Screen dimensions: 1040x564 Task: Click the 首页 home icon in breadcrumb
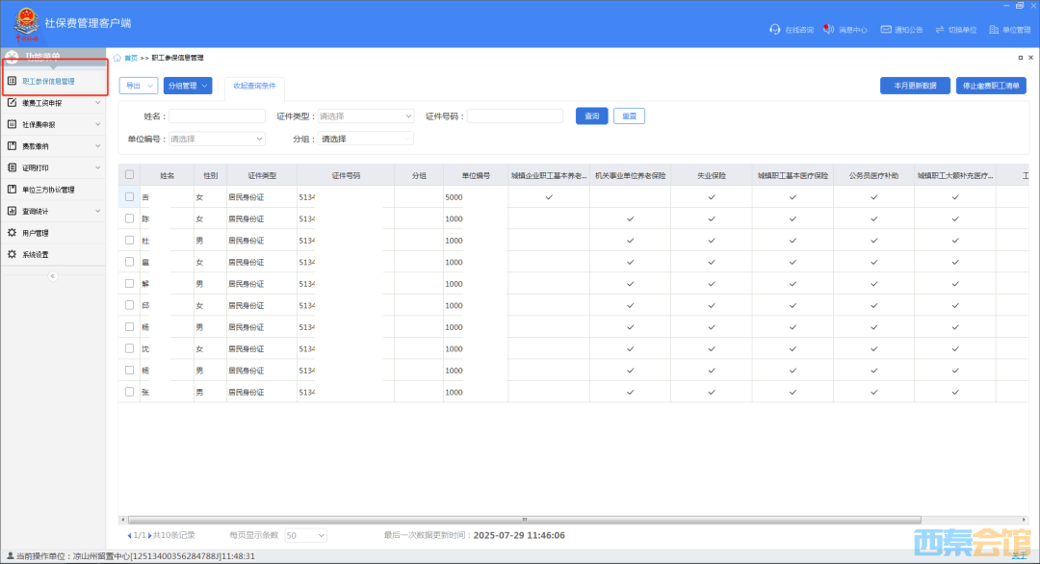(117, 59)
